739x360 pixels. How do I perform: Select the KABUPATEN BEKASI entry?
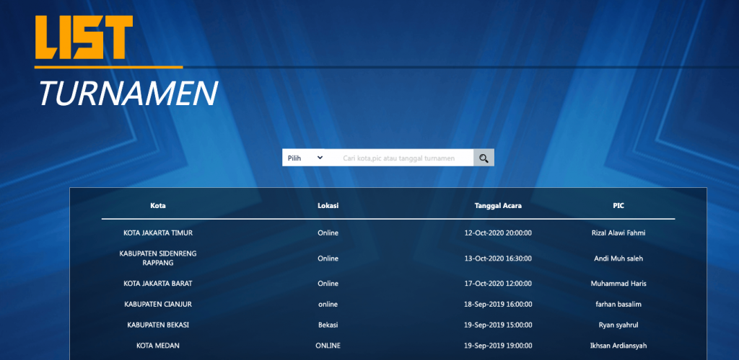click(x=158, y=325)
